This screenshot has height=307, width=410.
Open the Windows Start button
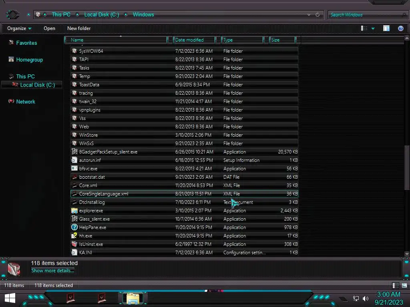[10, 298]
